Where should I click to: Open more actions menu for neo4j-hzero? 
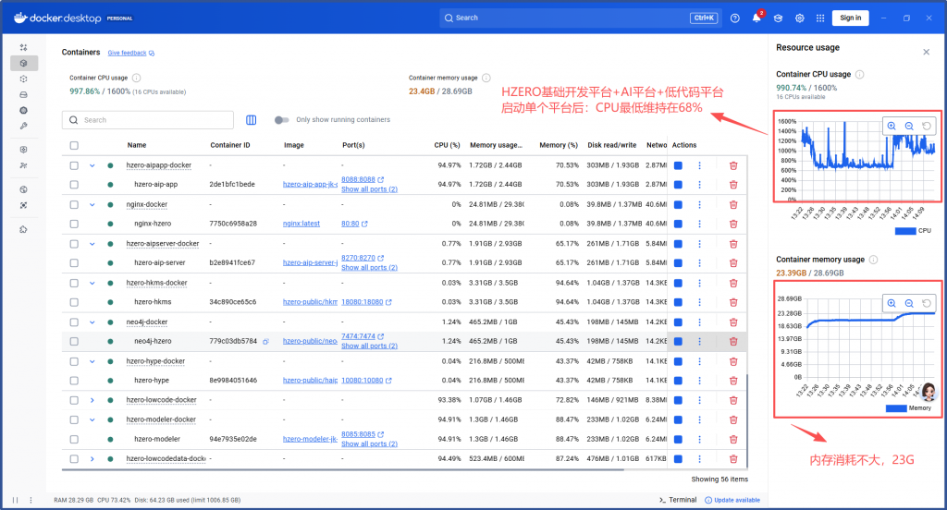click(x=699, y=341)
